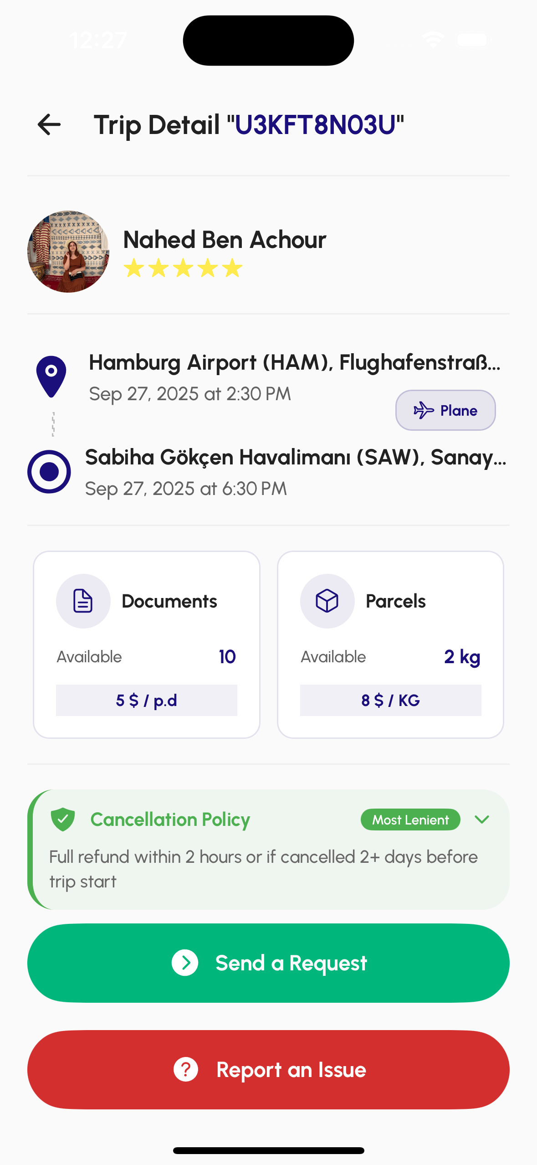Click the 5 $ / p.d price tag
Viewport: 537px width, 1165px height.
tap(146, 700)
